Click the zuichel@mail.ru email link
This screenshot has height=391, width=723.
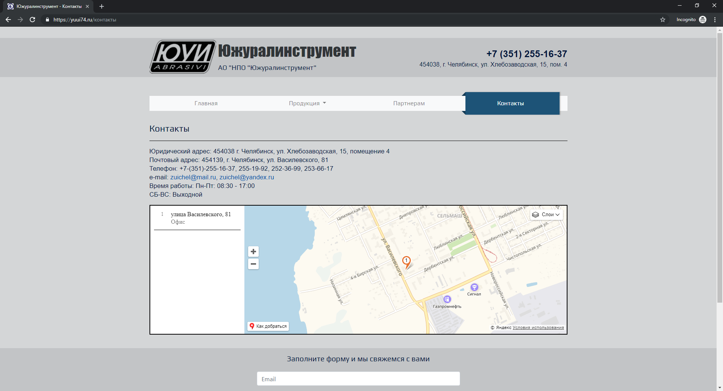coord(193,177)
